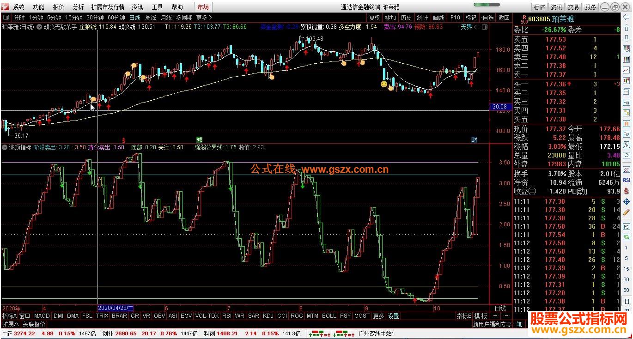This screenshot has width=633, height=339.
Task: Open the 交易 button in the title bar
Action: coord(573,7)
